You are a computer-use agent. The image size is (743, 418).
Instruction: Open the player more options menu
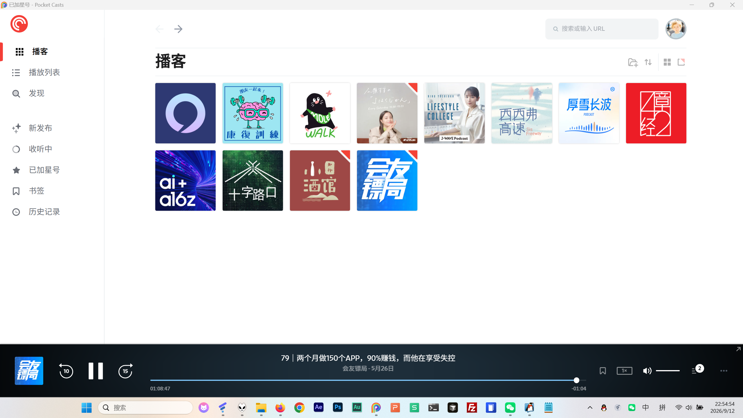pos(724,371)
